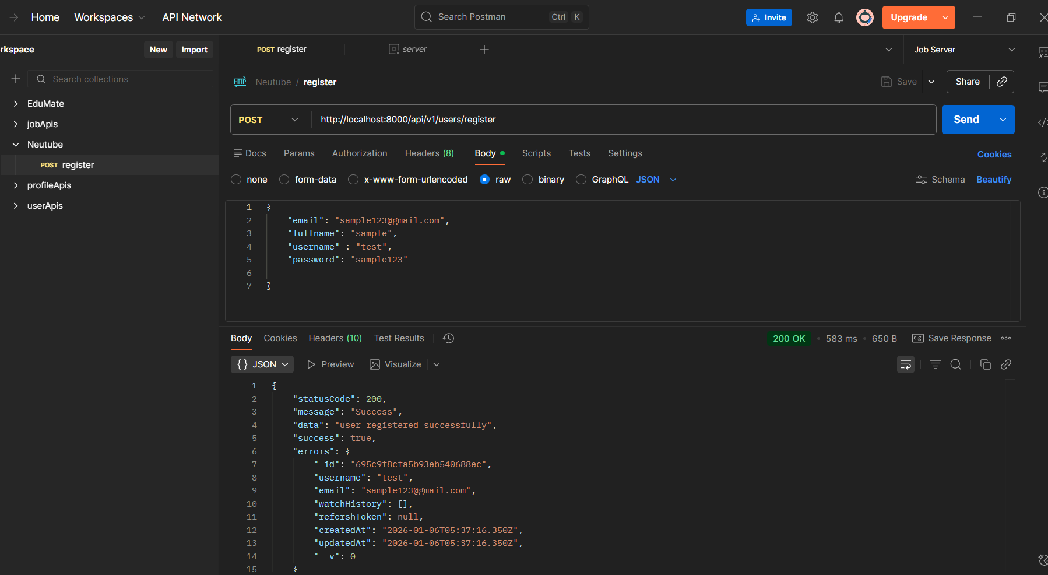The image size is (1048, 575).
Task: Open response history clock icon
Action: pyautogui.click(x=448, y=338)
